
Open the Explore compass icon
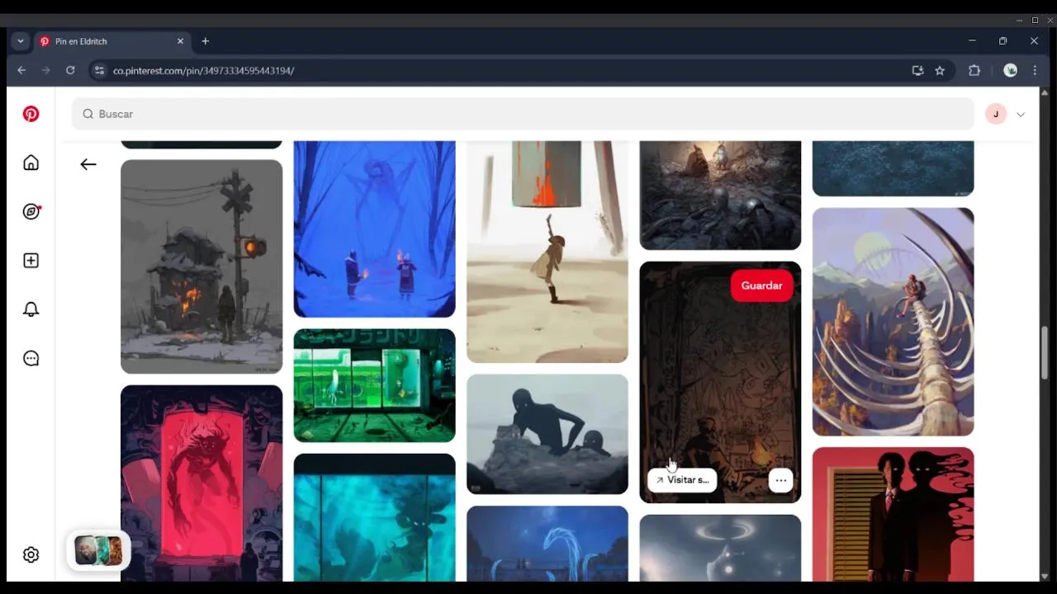click(31, 211)
